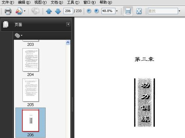Click the zoom in plus button
The height and width of the screenshot is (138, 185).
[97, 11]
